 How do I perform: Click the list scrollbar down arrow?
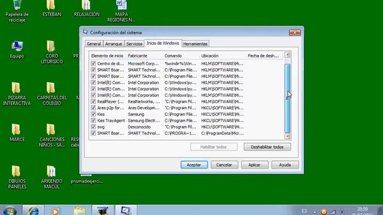tap(287, 136)
